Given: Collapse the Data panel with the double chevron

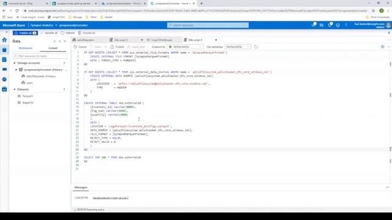Looking at the screenshot, I should [x=65, y=41].
